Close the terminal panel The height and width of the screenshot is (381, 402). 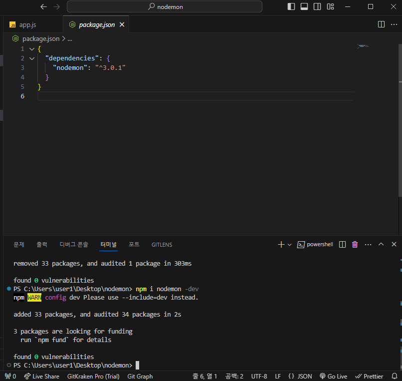point(394,244)
